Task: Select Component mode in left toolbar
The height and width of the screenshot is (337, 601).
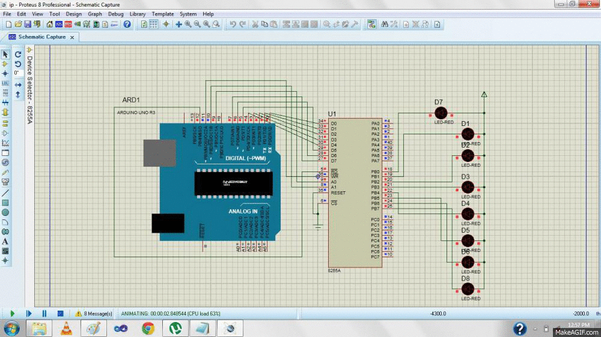Action: (x=5, y=64)
